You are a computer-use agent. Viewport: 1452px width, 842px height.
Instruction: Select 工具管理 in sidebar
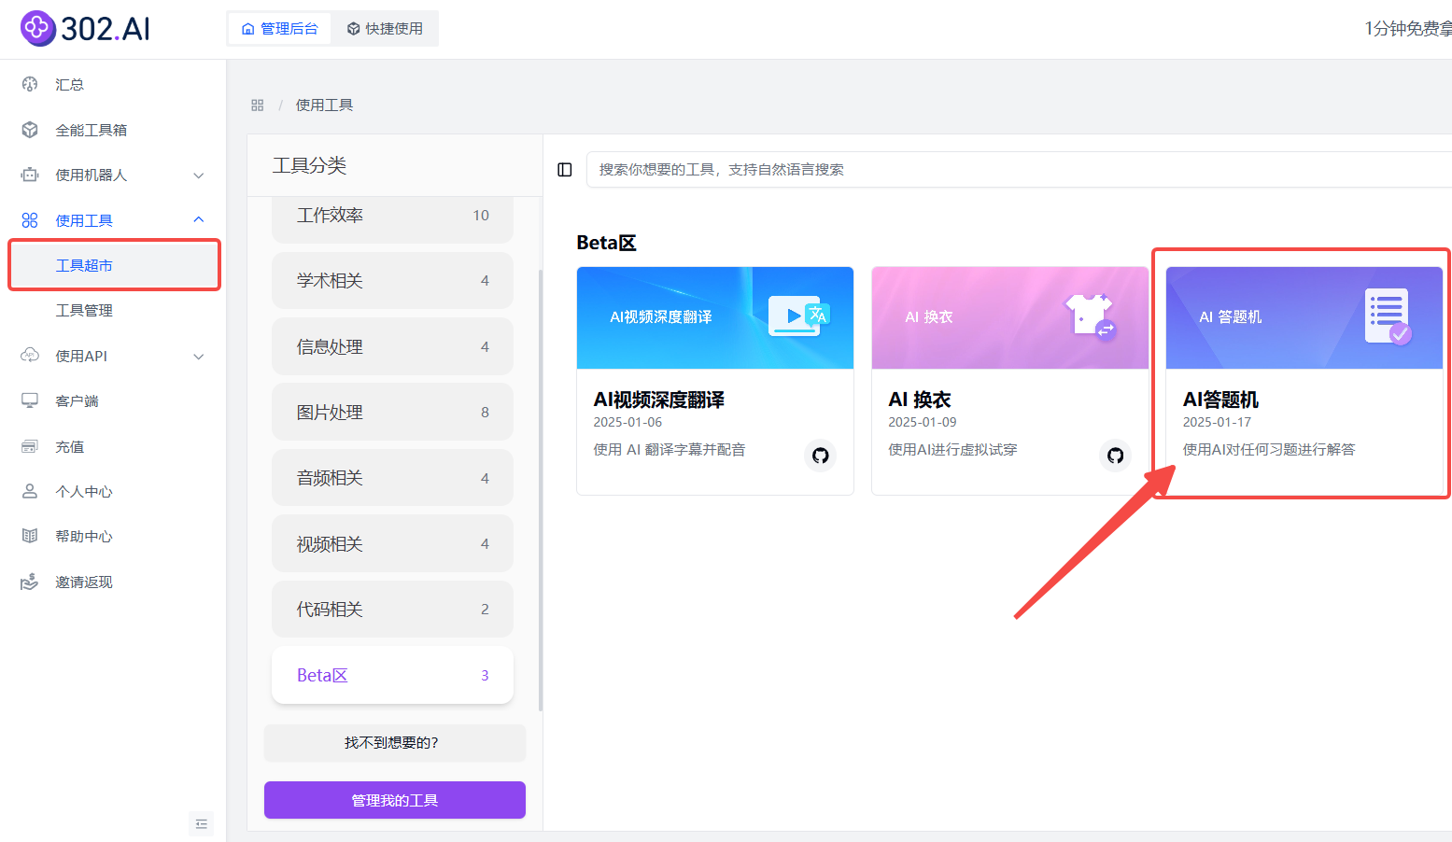pos(84,310)
